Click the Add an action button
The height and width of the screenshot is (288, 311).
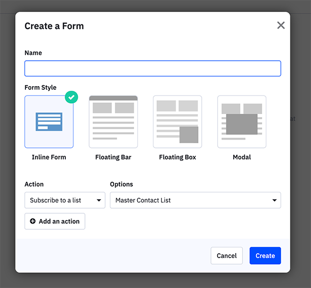coord(55,221)
